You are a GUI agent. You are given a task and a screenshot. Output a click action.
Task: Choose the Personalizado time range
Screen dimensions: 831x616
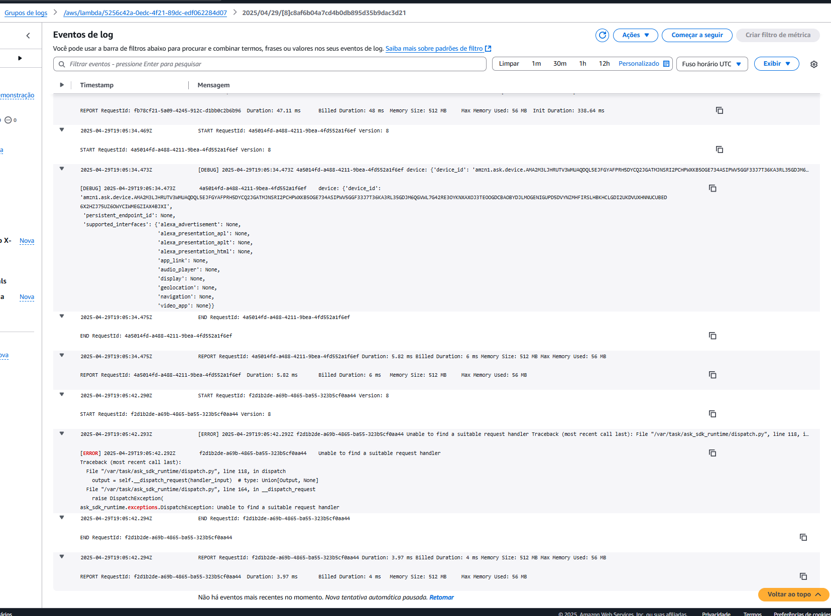(639, 64)
